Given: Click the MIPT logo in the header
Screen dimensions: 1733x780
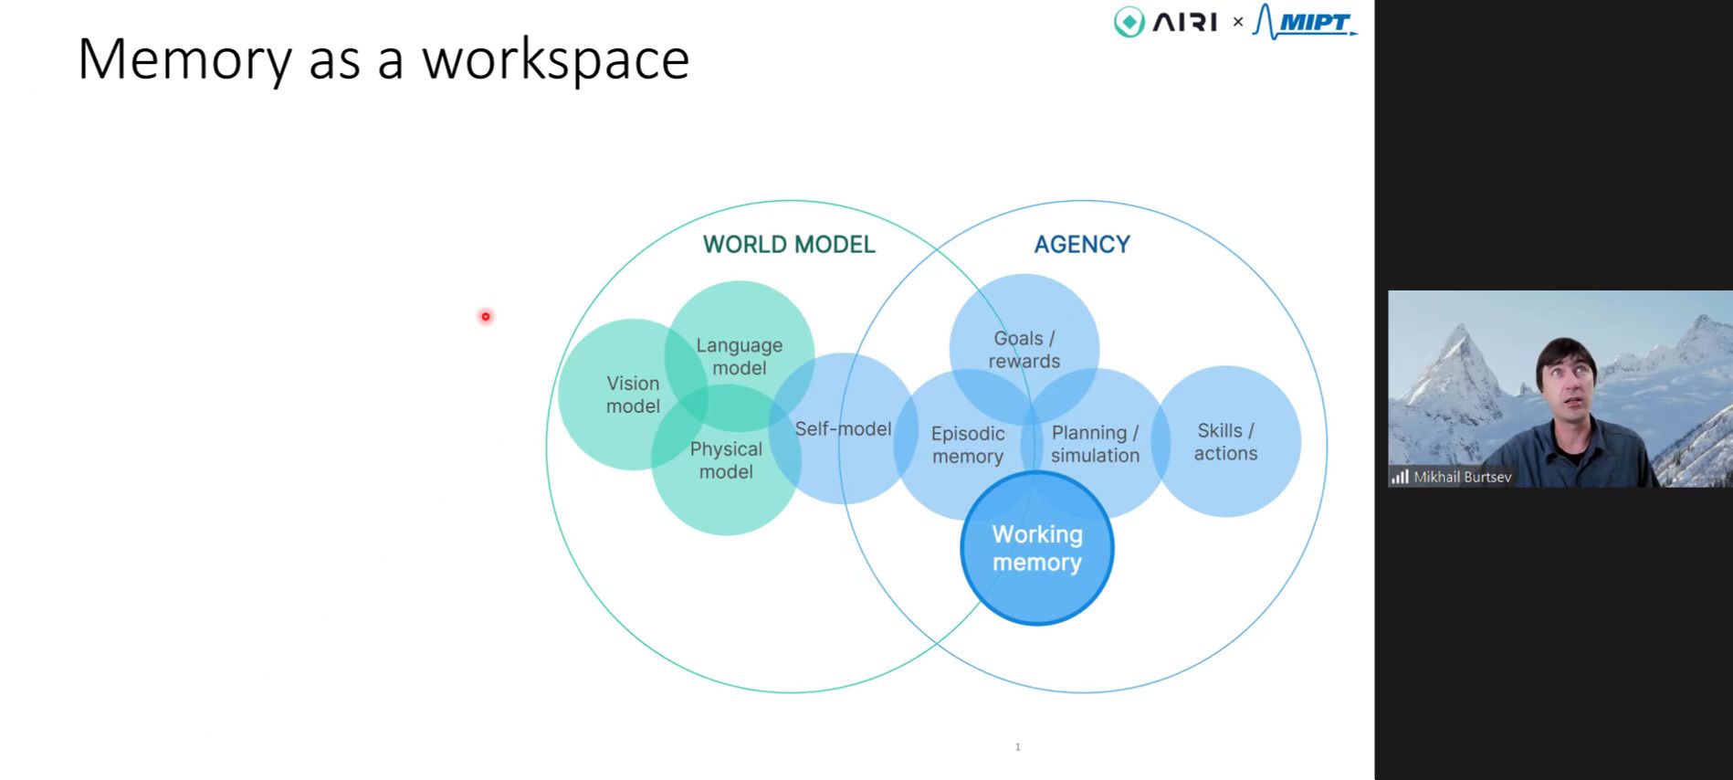Looking at the screenshot, I should [1305, 22].
